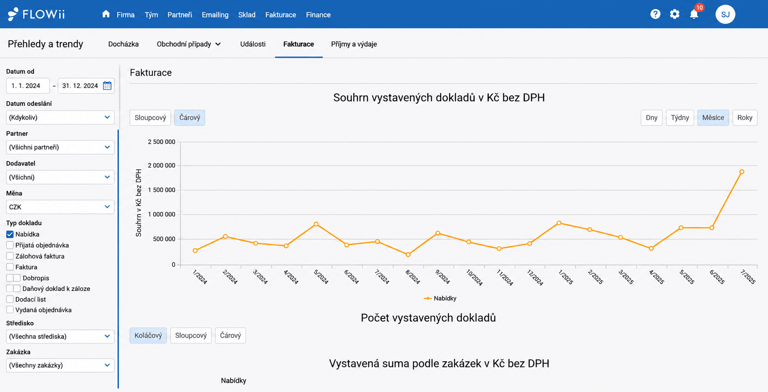Open Zakázka dropdown
768x392 pixels.
pos(60,365)
